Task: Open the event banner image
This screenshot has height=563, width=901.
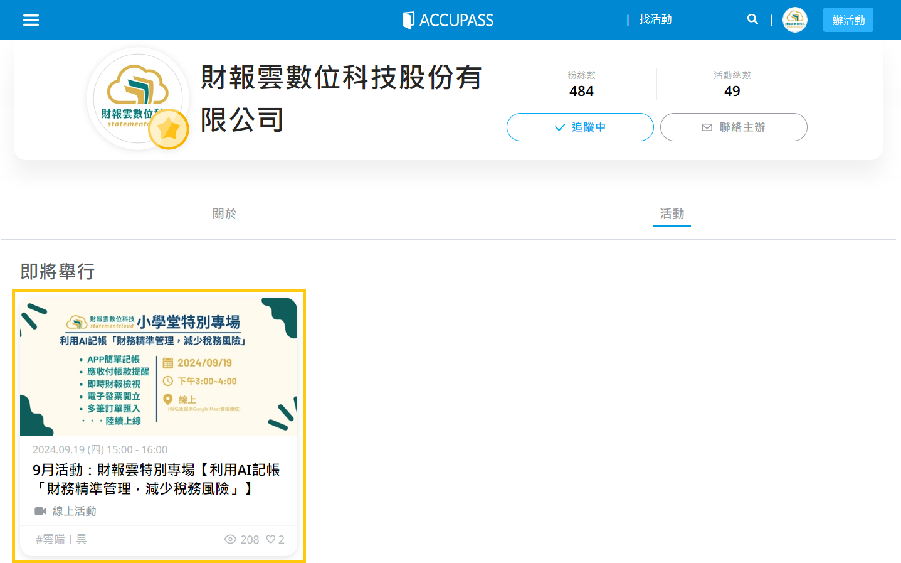Action: pos(159,367)
